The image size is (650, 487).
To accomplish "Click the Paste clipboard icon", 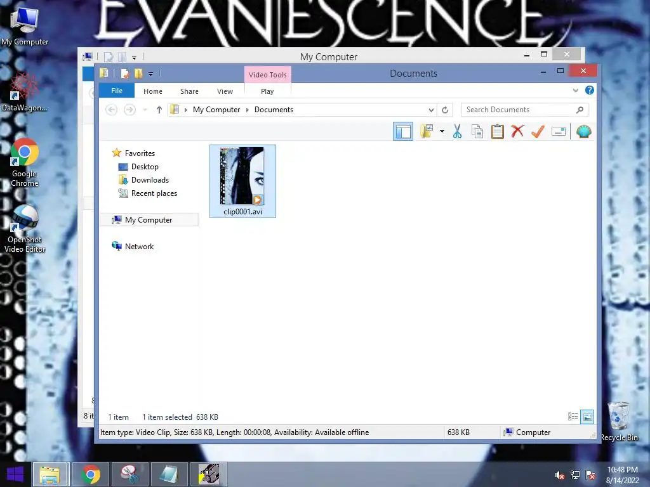I will [x=498, y=132].
